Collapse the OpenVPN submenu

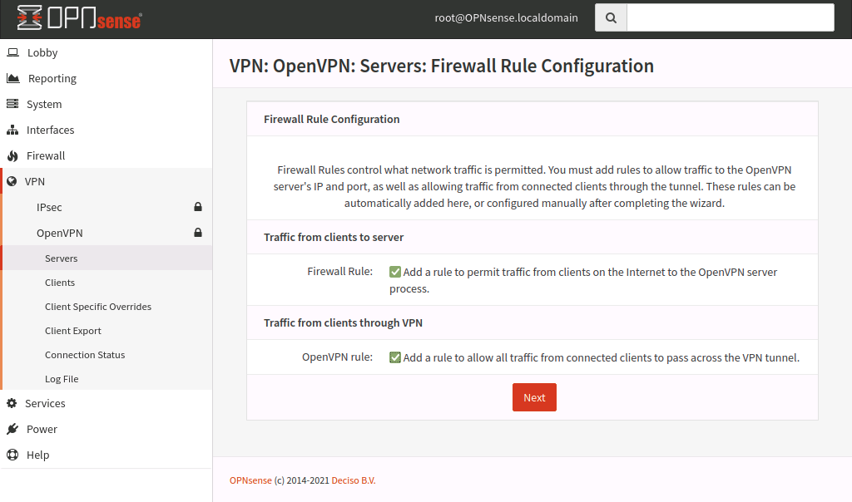click(x=60, y=233)
